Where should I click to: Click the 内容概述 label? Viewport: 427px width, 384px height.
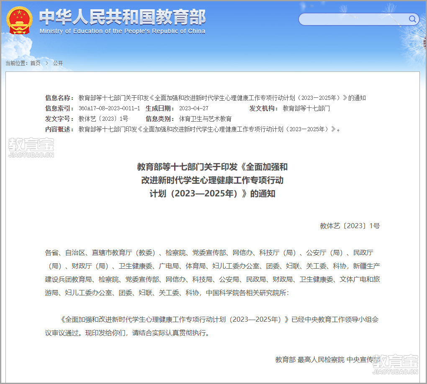click(x=59, y=130)
